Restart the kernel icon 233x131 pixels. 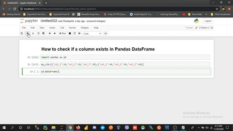pos(75,33)
